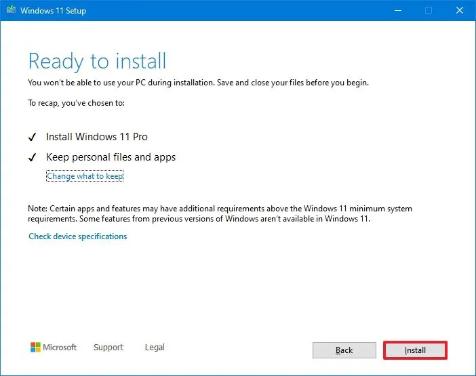Open Check device specifications link
Image resolution: width=476 pixels, height=376 pixels.
(x=78, y=236)
